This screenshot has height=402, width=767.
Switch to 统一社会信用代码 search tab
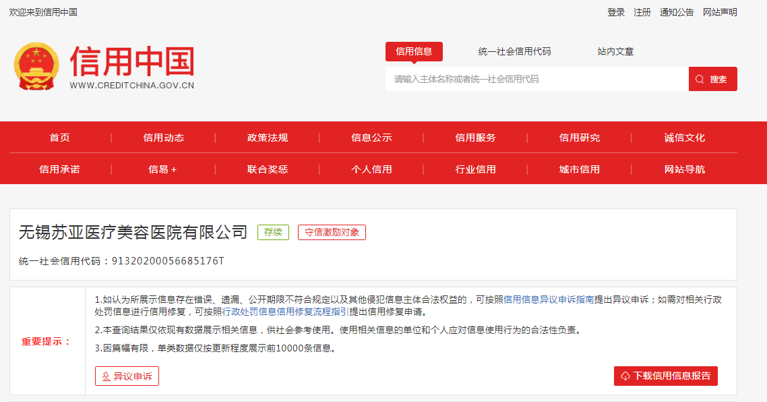[x=515, y=51]
